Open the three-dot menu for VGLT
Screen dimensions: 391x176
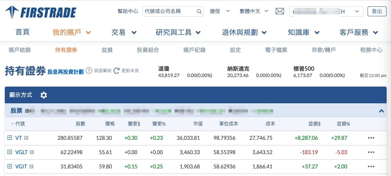click(x=371, y=152)
